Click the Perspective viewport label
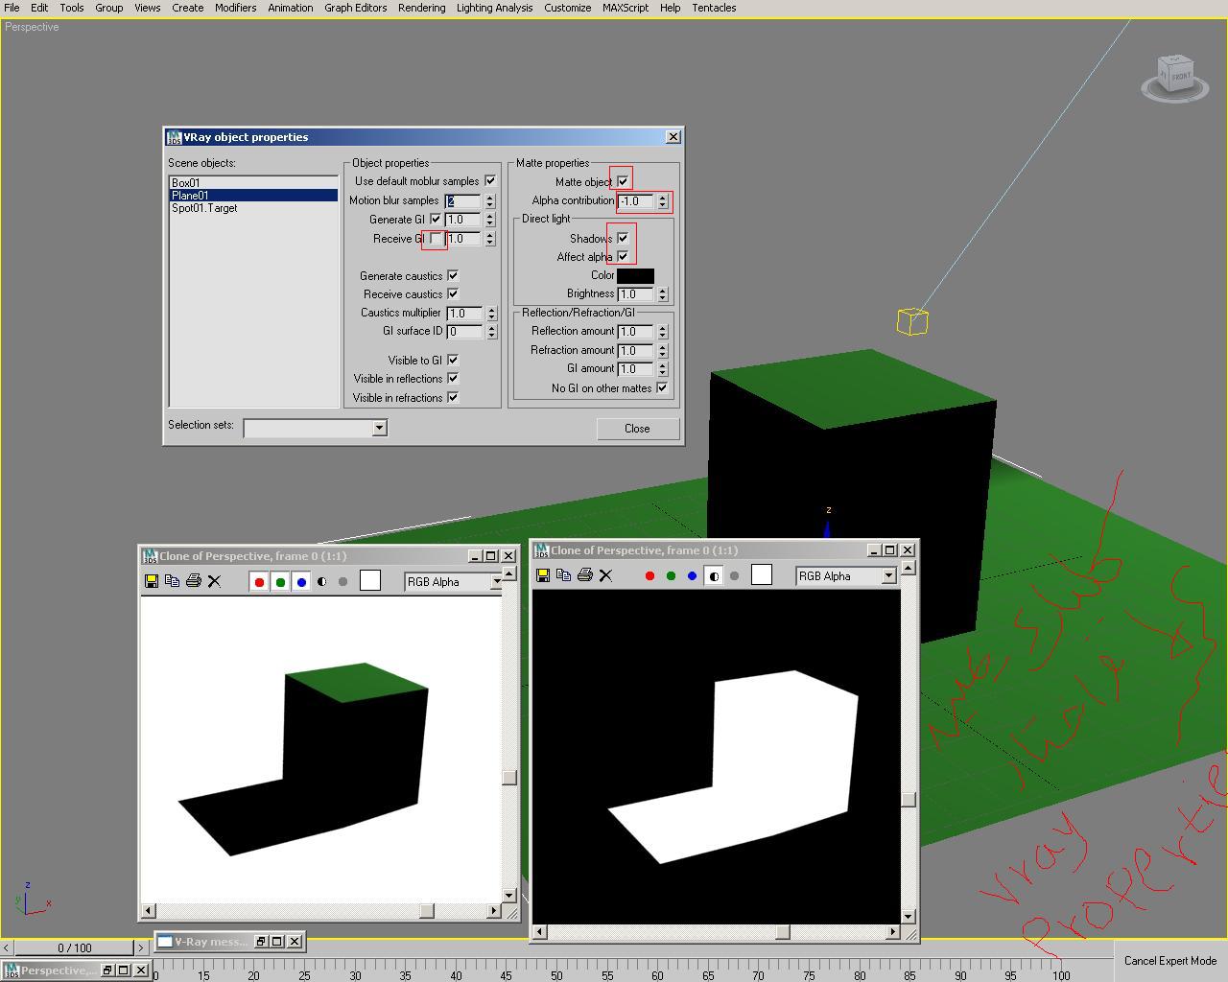Screen dimensions: 1228x982 point(32,27)
